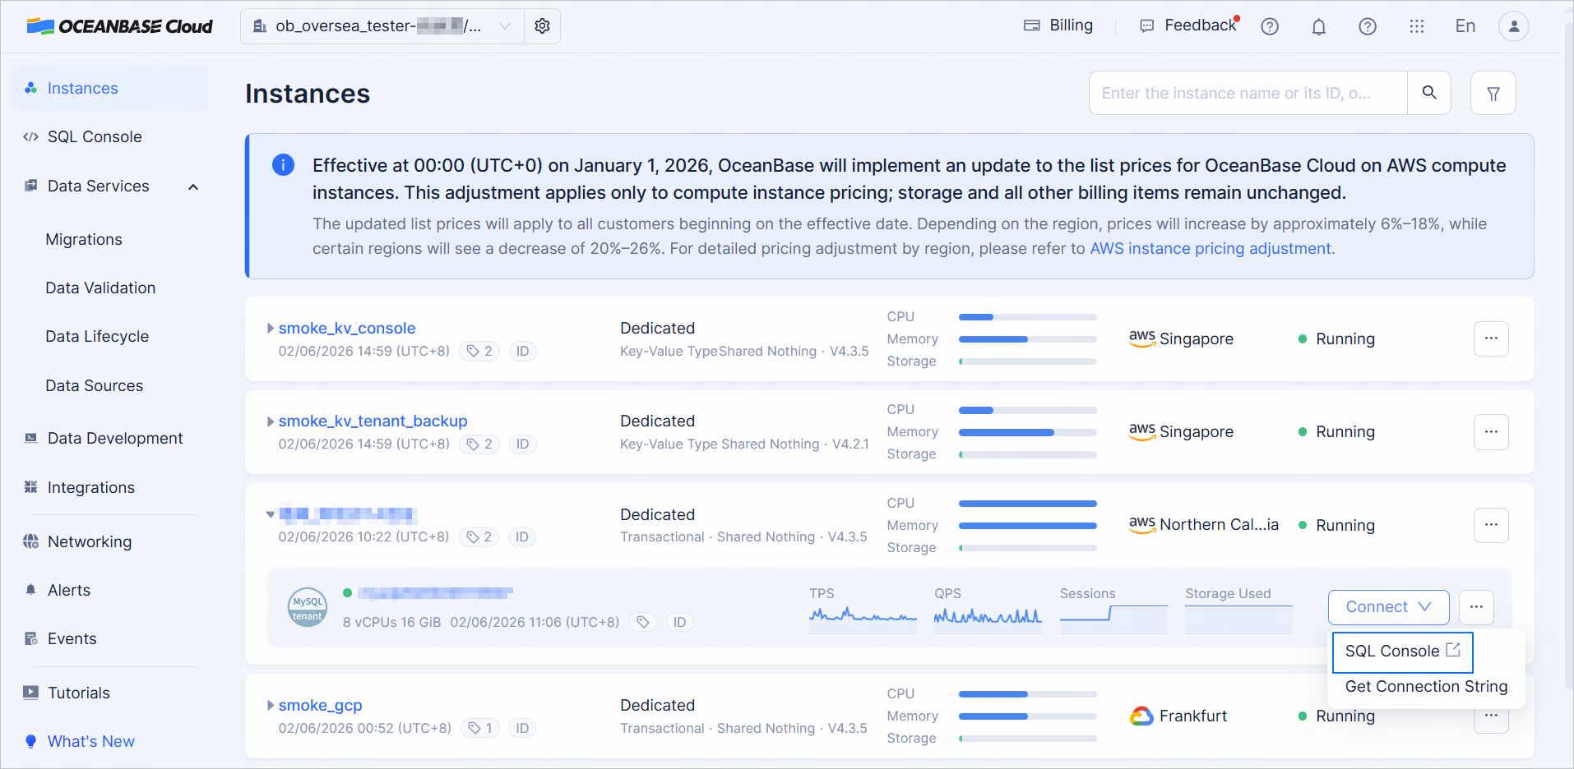Open more actions for smoke_kv_tenant_backup instance
The height and width of the screenshot is (769, 1574).
click(1491, 431)
